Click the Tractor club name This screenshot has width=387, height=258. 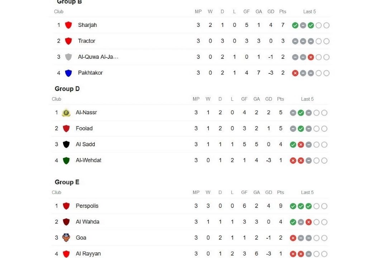click(x=87, y=41)
